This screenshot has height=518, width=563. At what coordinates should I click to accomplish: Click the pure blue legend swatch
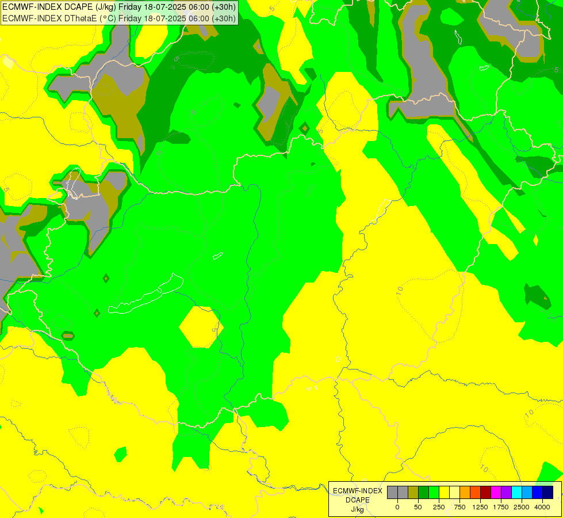pyautogui.click(x=538, y=493)
